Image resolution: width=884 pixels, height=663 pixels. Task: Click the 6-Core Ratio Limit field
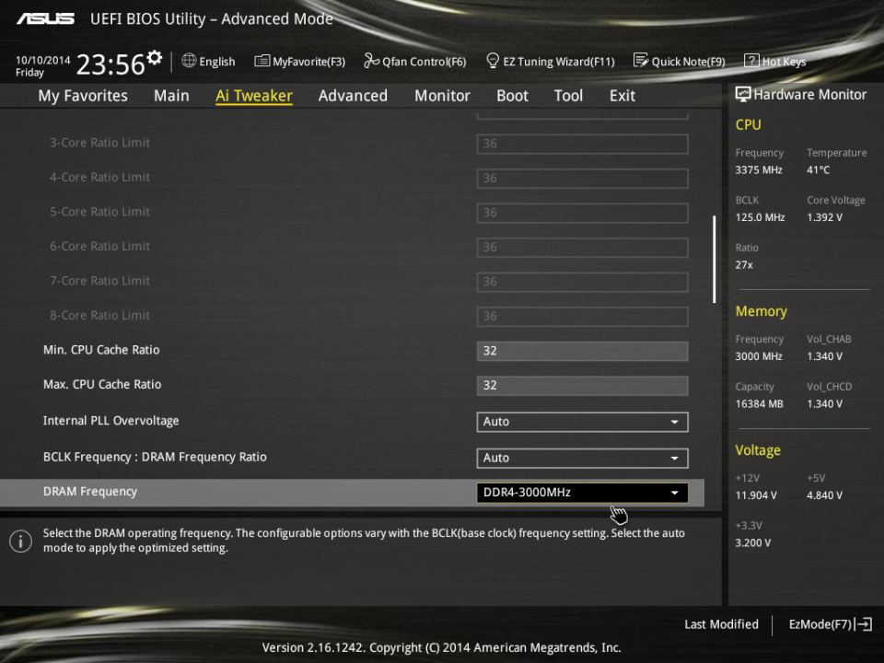tap(582, 247)
